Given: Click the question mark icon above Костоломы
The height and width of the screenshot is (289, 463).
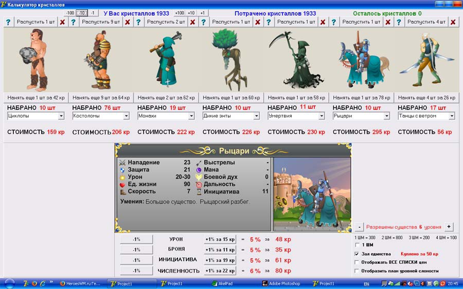Looking at the screenshot, I should pos(73,22).
